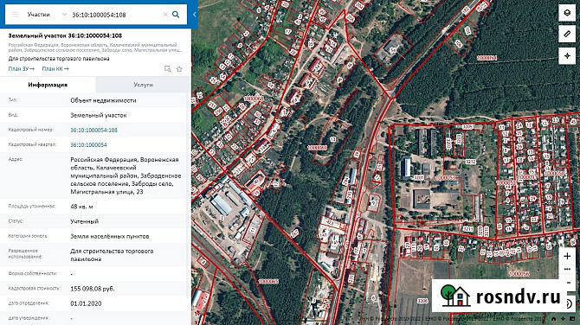This screenshot has height=325, width=580.
Task: Click the Категория земель label
Action: tap(28, 236)
